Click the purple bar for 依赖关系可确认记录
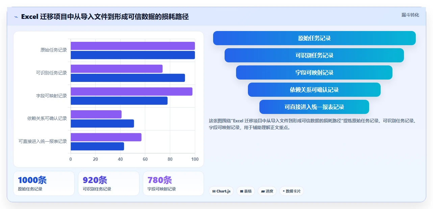 (x=96, y=114)
